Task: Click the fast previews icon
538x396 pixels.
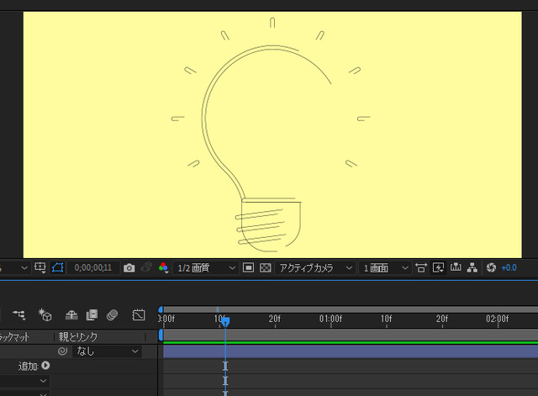Action: 438,267
